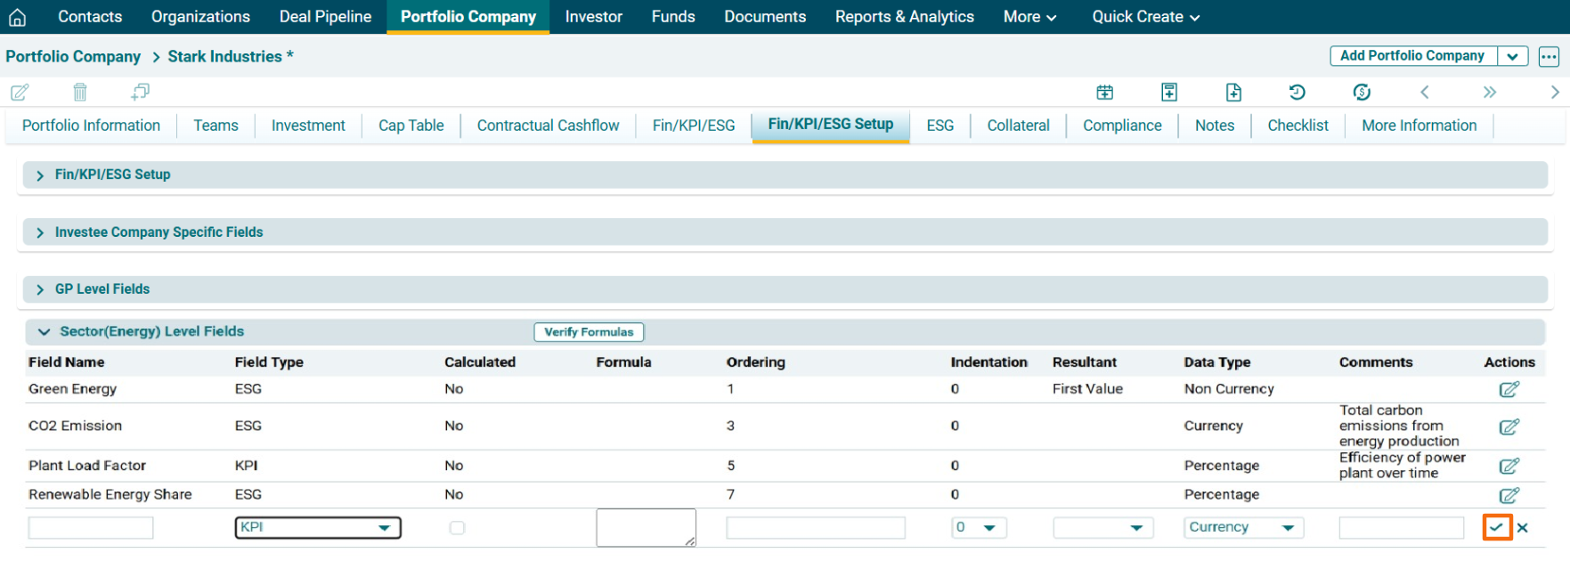Image resolution: width=1570 pixels, height=561 pixels.
Task: Open the Field Type KPI dropdown
Action: pos(318,527)
